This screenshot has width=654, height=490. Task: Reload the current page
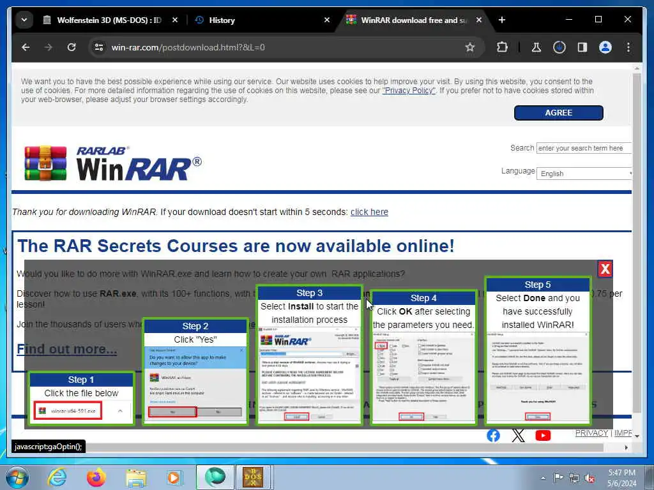[72, 47]
